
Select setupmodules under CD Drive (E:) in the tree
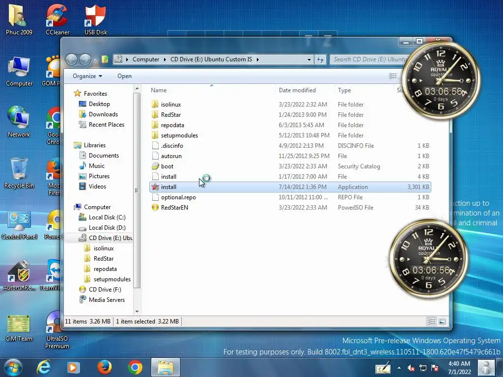click(x=112, y=279)
